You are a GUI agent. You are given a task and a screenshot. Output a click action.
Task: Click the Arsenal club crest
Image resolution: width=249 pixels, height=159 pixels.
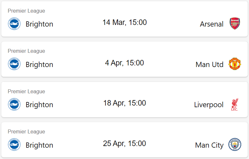[x=235, y=24]
